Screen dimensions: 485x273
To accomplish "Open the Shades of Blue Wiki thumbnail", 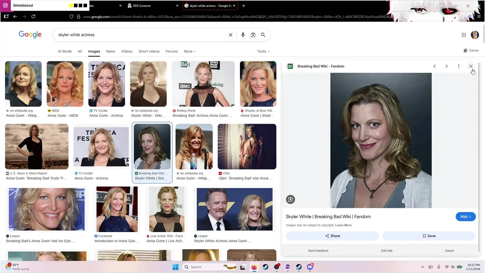I will [258, 84].
